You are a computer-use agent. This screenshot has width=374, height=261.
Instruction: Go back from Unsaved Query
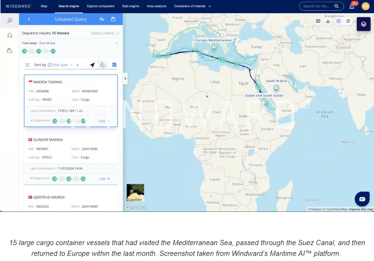pyautogui.click(x=29, y=19)
